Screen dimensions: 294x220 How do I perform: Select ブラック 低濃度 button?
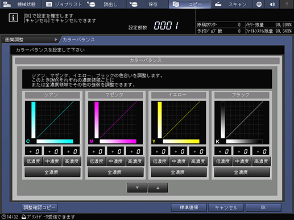(223, 162)
